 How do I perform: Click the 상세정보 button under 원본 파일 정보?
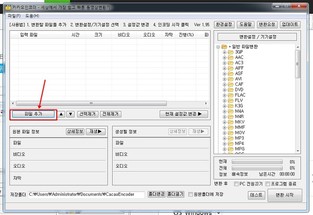click(x=75, y=132)
